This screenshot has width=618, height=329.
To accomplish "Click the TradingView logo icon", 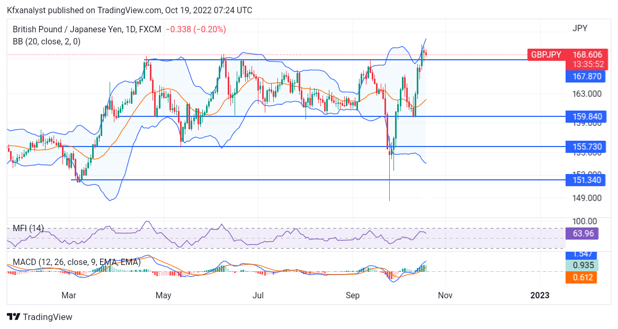I will tap(13, 317).
